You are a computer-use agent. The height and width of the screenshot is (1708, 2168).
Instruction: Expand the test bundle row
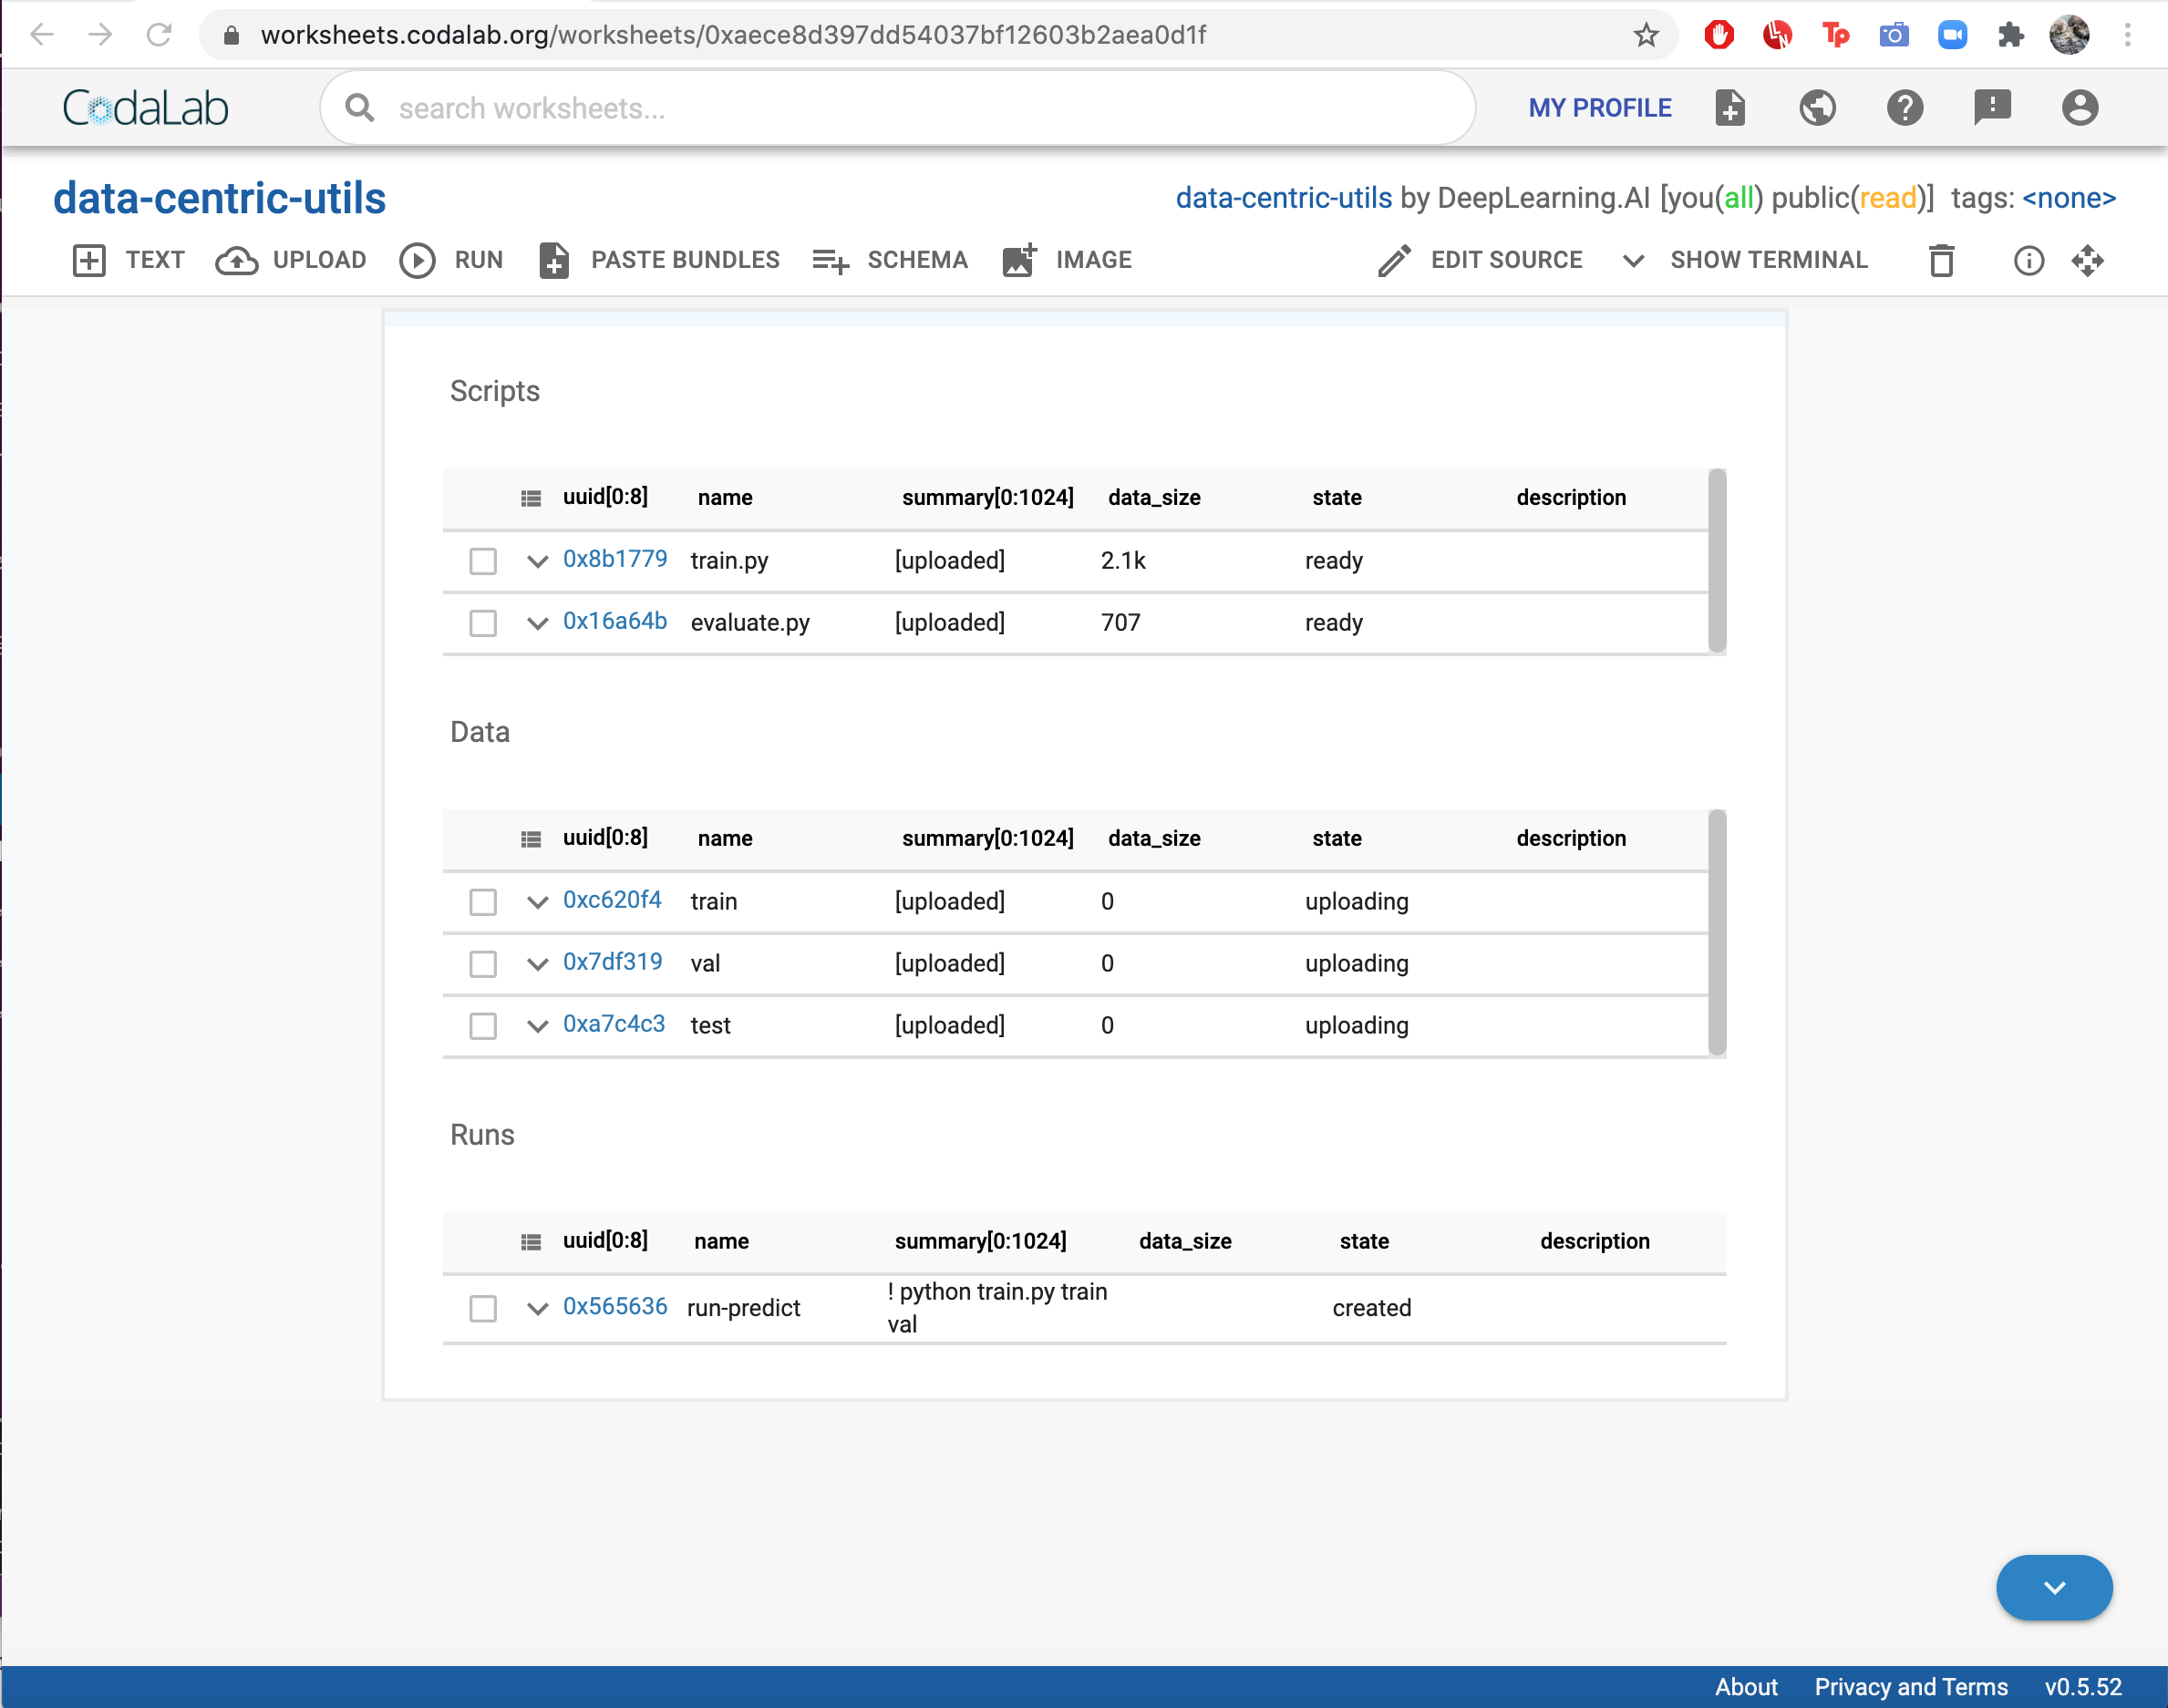537,1025
